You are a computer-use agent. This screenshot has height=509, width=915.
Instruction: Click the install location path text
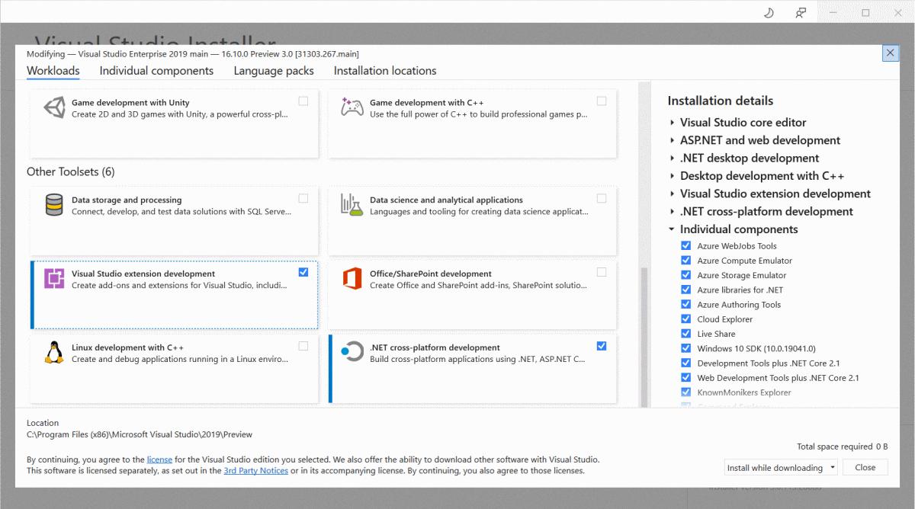[140, 434]
